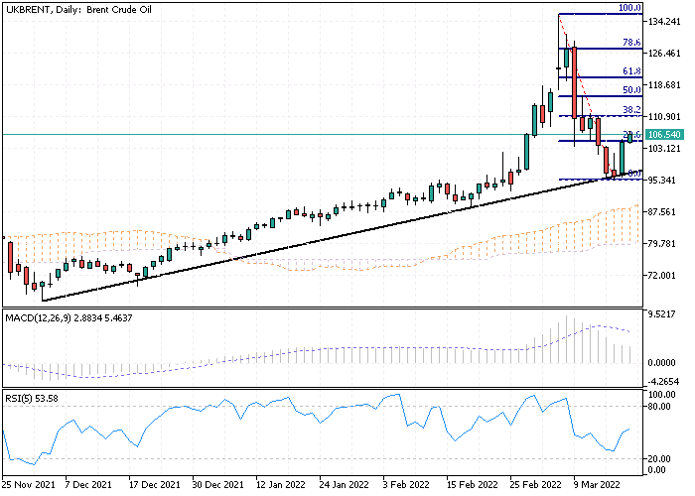Select the 100.0 Fibonacci level label
This screenshot has height=496, width=695.
629,8
